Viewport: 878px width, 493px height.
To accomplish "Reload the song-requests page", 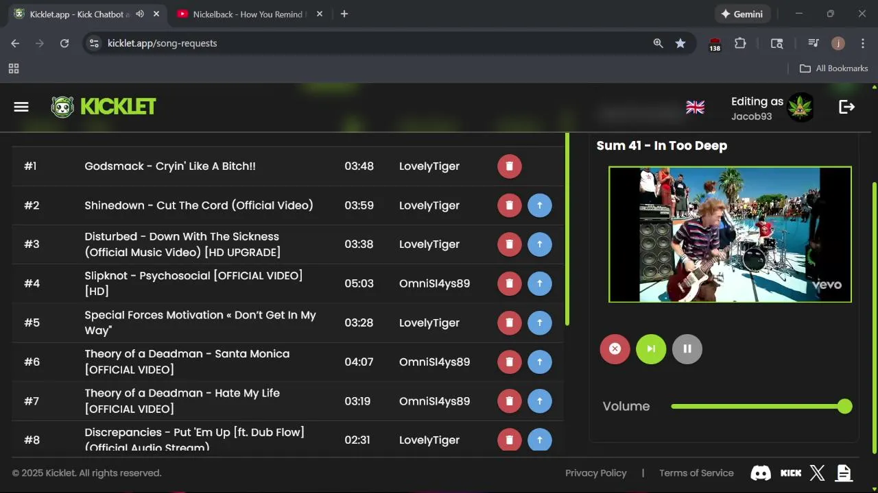I will [x=64, y=43].
